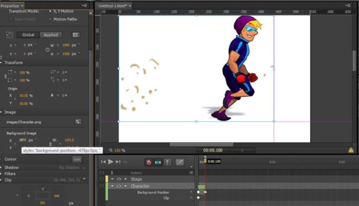Click the skew Y icon
This screenshot has height=206, width=359.
point(53,80)
